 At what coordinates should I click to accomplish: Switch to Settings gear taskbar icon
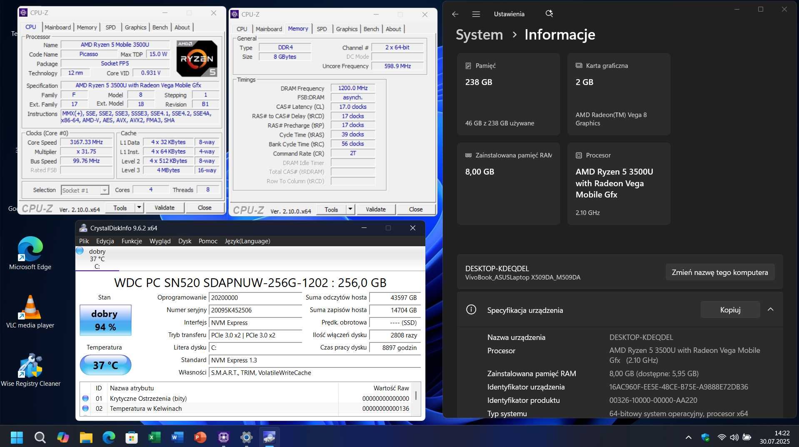pos(247,437)
